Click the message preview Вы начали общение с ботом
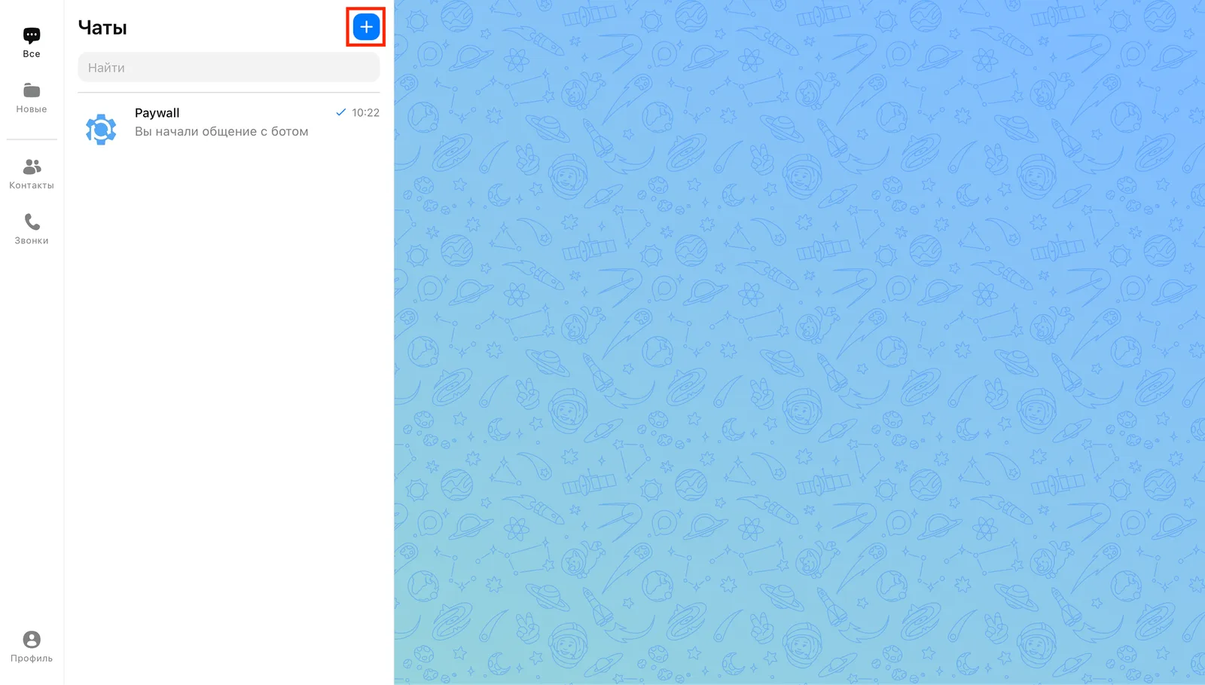This screenshot has width=1205, height=685. coord(221,131)
